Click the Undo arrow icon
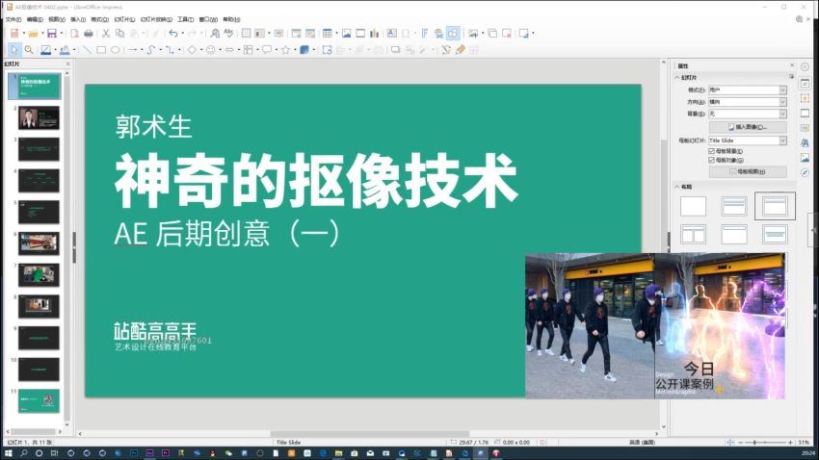Screen dimensions: 819x460 [x=173, y=33]
